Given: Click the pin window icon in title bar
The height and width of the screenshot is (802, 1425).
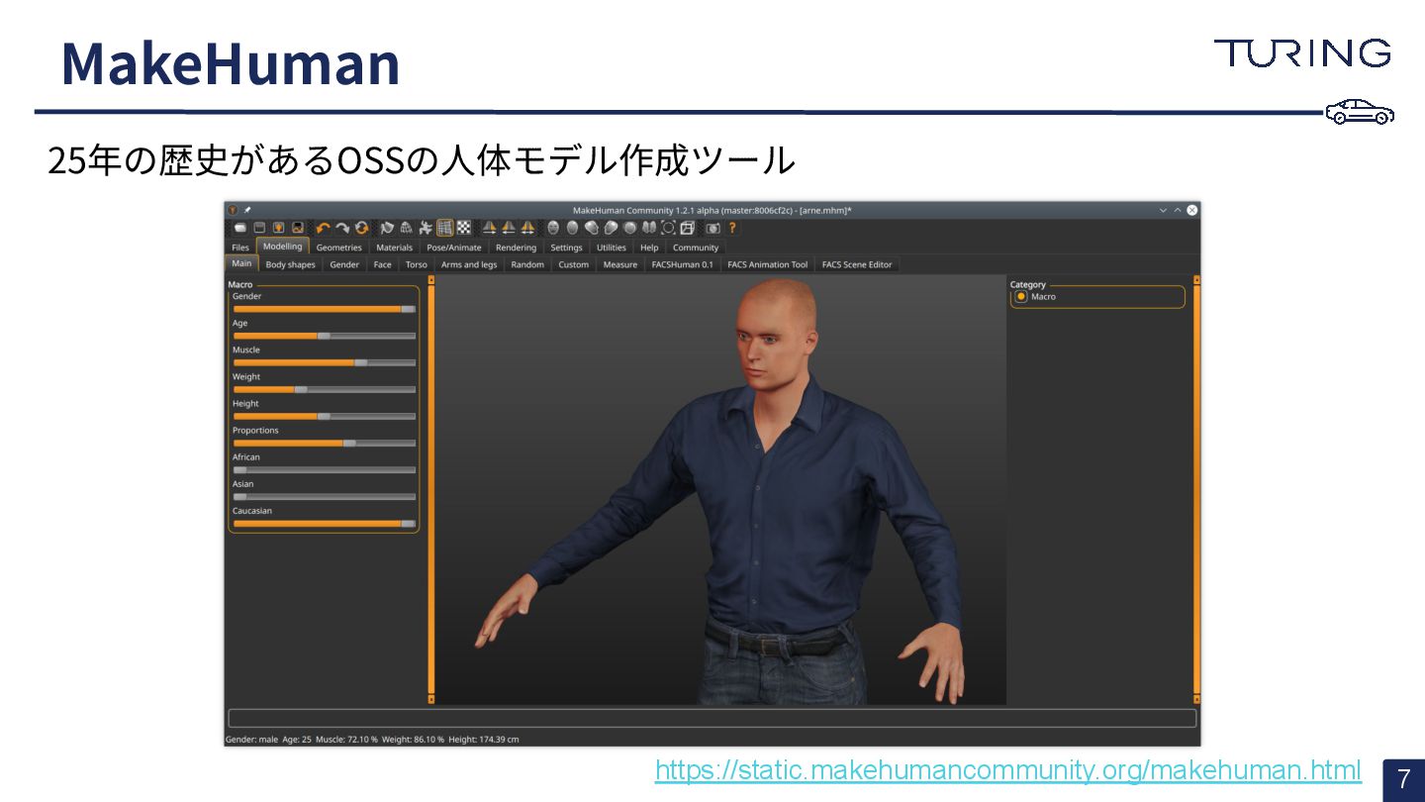Looking at the screenshot, I should [x=246, y=210].
